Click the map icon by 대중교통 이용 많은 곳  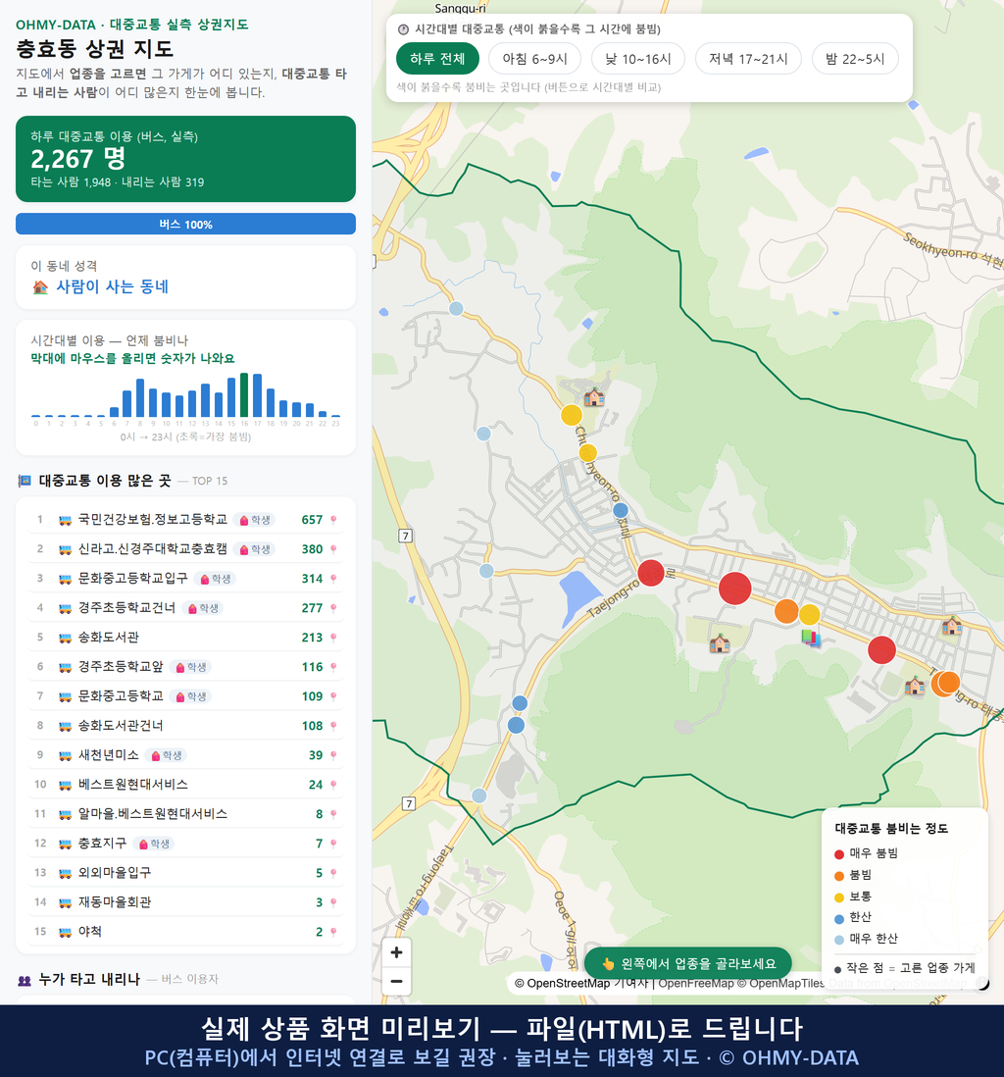tap(25, 481)
